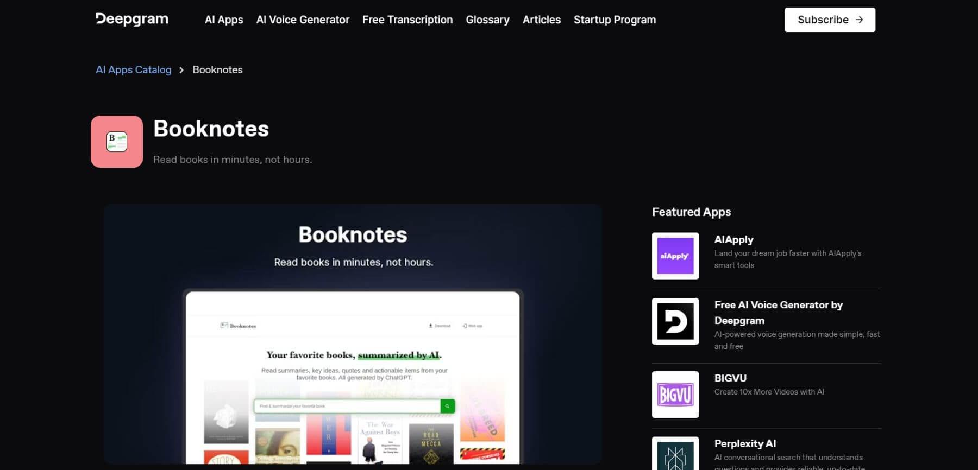Click the Perplexity AI logo icon
The image size is (978, 470).
click(x=675, y=453)
